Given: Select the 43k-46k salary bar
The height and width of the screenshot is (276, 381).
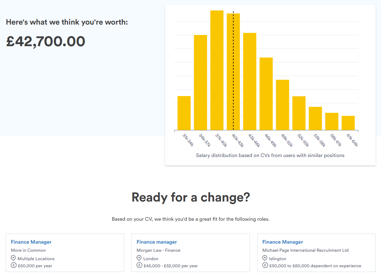Looking at the screenshot, I should tap(250, 82).
